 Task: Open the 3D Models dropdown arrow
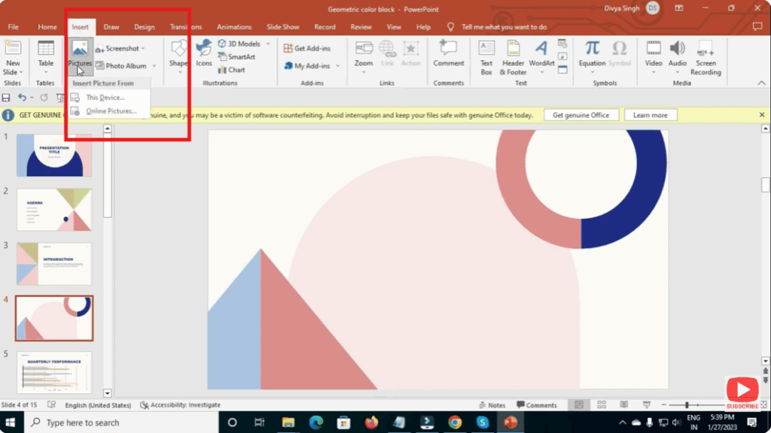(267, 44)
